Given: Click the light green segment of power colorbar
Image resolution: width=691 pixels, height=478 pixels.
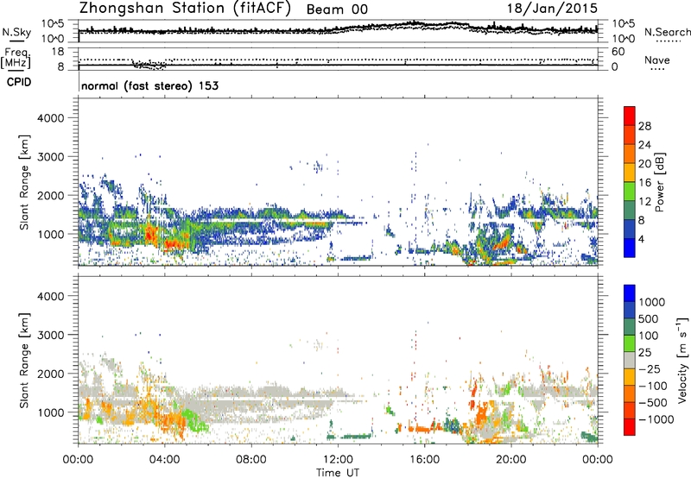Looking at the screenshot, I should [630, 192].
